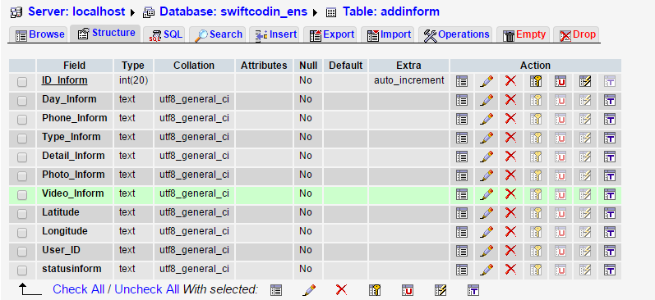The width and height of the screenshot is (655, 300).
Task: Tick the Photo_Inform checkbox
Action: coord(22,176)
